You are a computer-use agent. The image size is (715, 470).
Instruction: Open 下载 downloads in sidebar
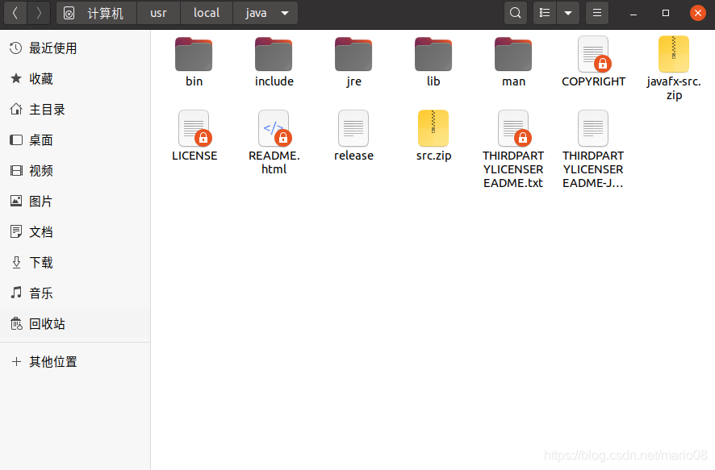(x=75, y=262)
